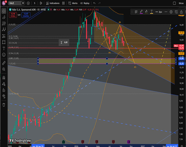Click the orange 13,27 price label
Image resolution: width=186 pixels, height=147 pixels.
(181, 53)
